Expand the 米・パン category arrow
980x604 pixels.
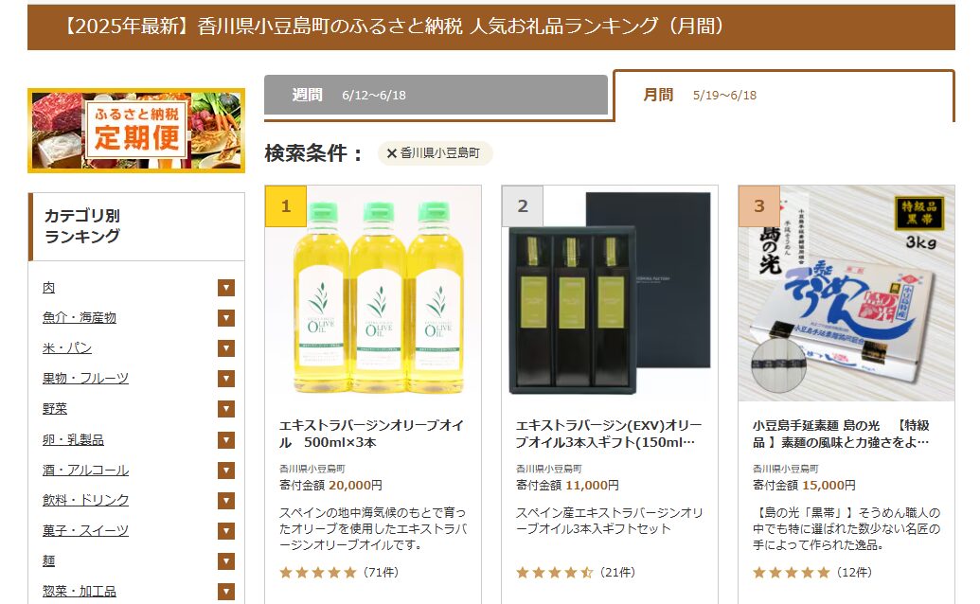pyautogui.click(x=226, y=347)
